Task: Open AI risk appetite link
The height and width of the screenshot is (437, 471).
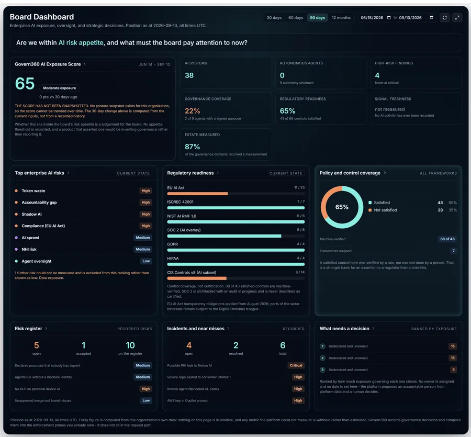Action: (x=81, y=42)
